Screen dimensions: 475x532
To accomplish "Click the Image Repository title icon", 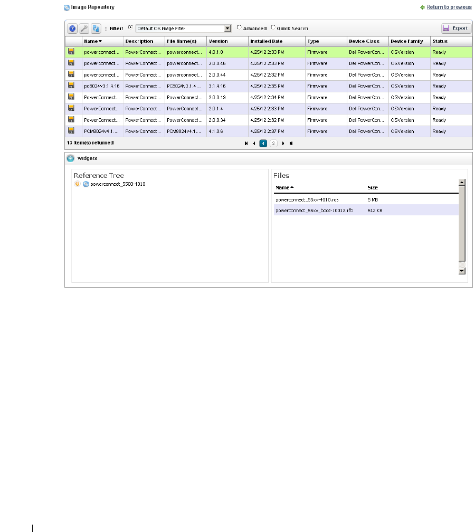I will point(67,7).
